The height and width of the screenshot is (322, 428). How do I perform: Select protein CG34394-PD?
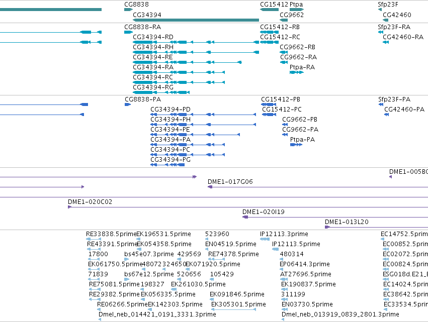[x=170, y=110]
